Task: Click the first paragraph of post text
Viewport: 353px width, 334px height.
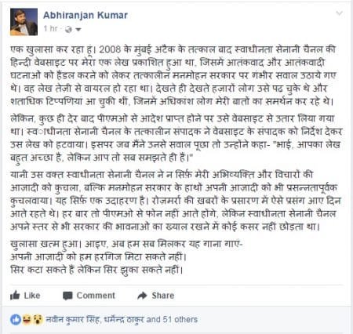Action: [173, 76]
